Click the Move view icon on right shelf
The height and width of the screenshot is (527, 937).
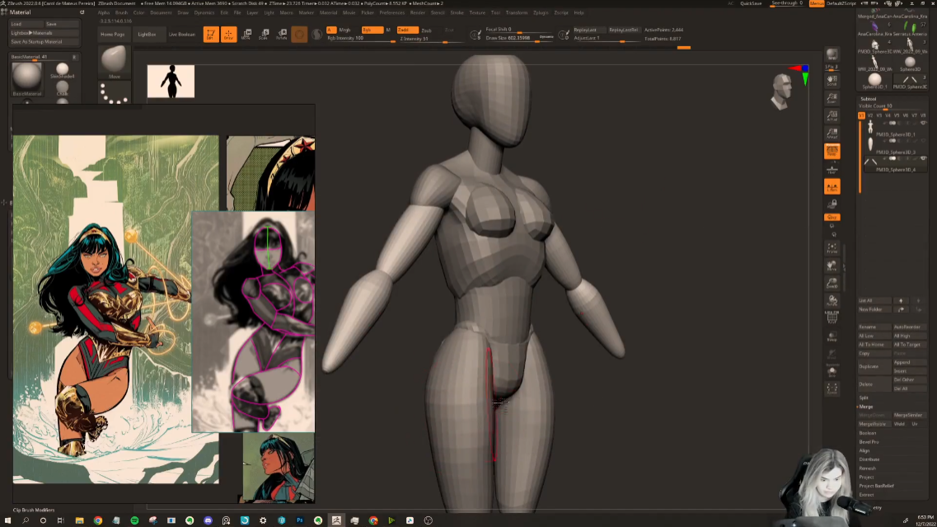[x=832, y=265]
